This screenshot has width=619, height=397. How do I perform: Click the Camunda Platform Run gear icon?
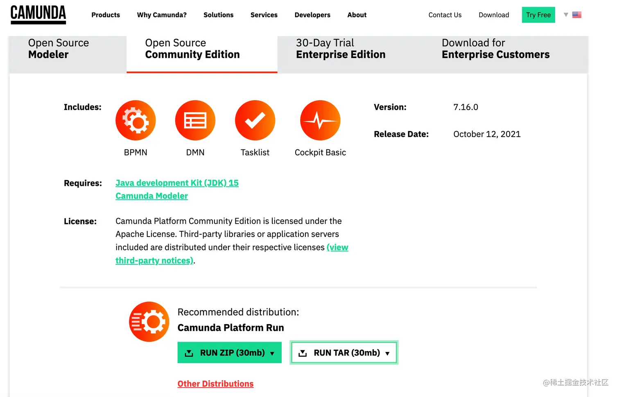pos(149,322)
